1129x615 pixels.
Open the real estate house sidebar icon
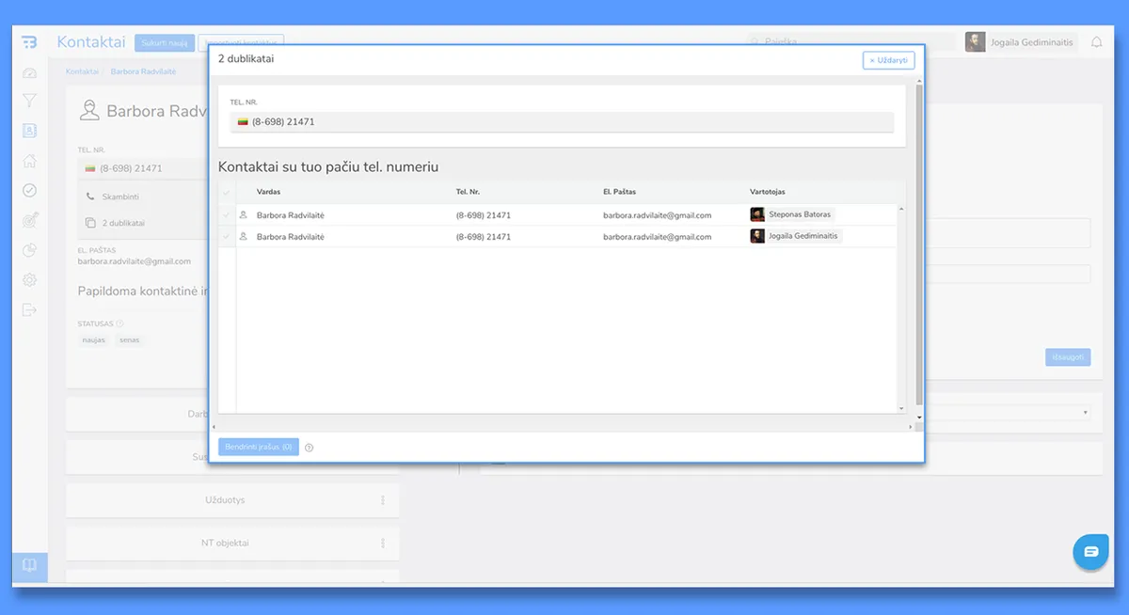point(29,161)
